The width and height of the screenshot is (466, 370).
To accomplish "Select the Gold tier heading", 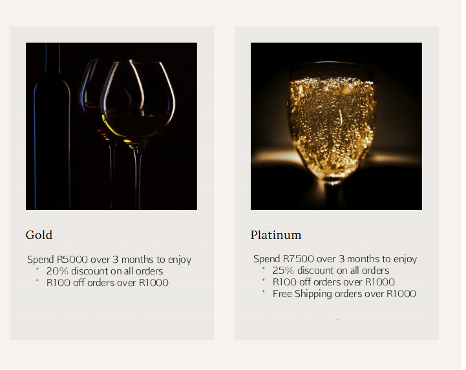I will pyautogui.click(x=39, y=235).
